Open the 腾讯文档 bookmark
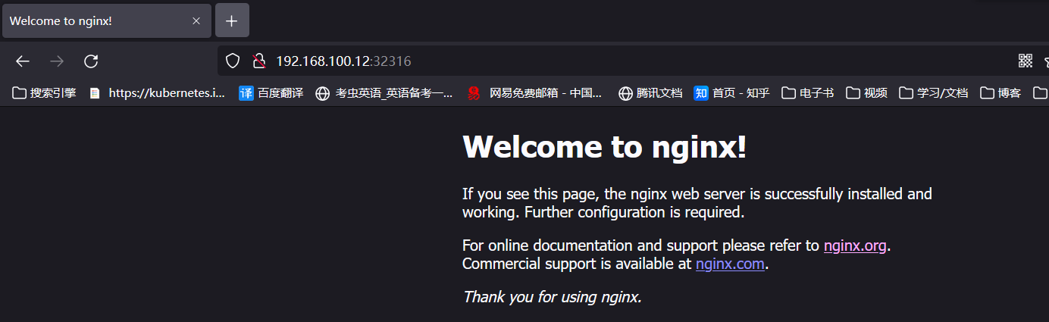The height and width of the screenshot is (322, 1049). point(650,93)
